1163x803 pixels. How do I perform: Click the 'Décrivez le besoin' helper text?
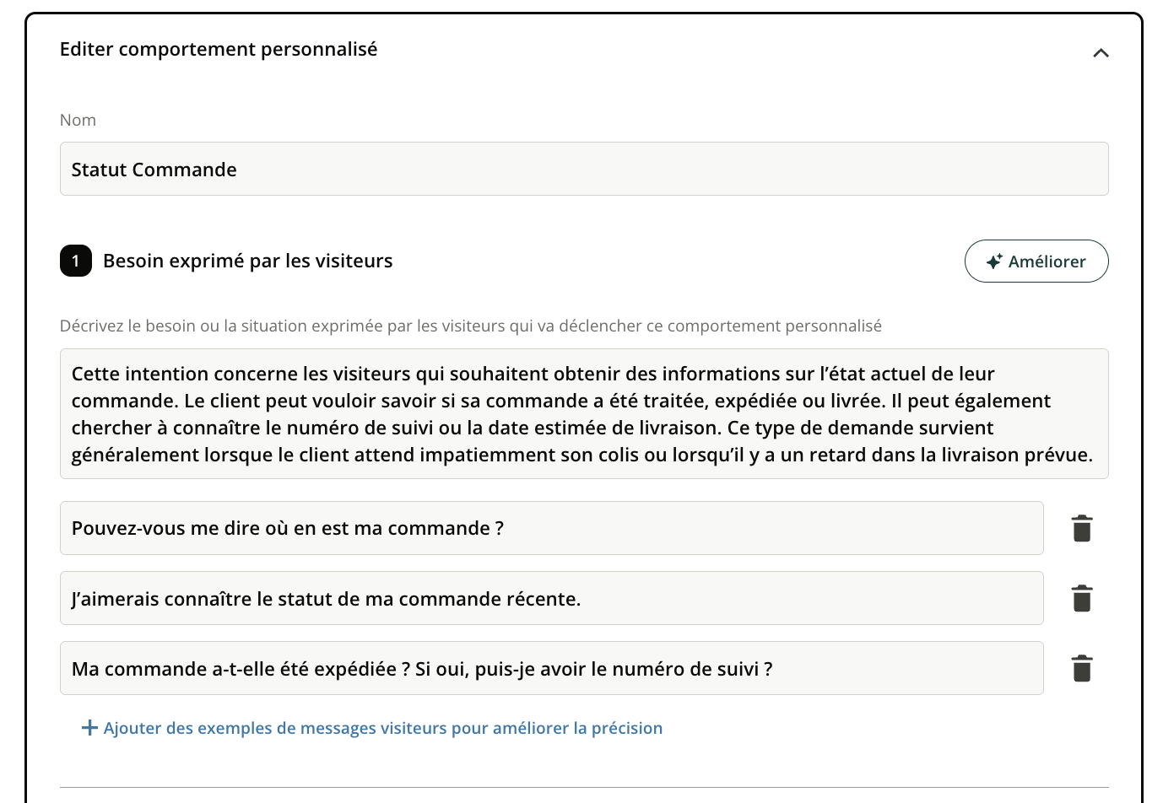(x=470, y=326)
